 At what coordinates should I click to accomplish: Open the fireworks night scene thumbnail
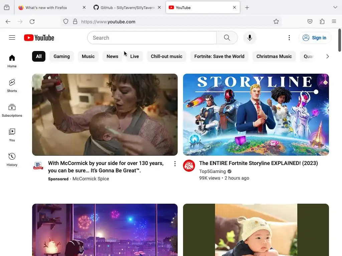[x=105, y=230]
